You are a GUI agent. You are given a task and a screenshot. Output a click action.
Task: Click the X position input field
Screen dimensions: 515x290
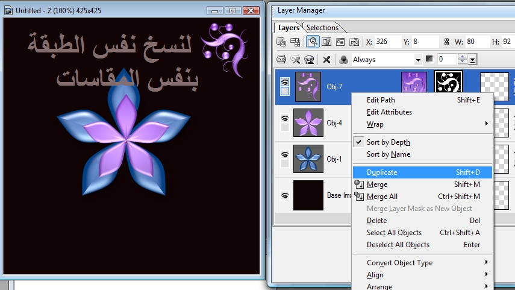coord(388,42)
